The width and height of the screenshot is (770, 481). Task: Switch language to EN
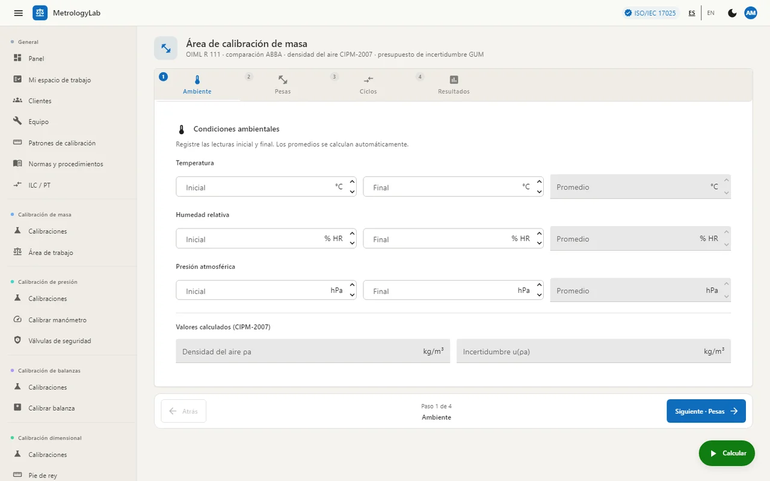(x=710, y=13)
